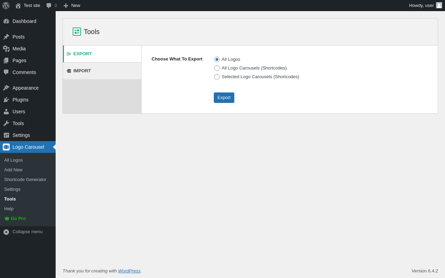Open the Appearance menu

28,88
